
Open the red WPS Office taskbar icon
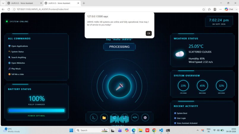tap(147, 130)
